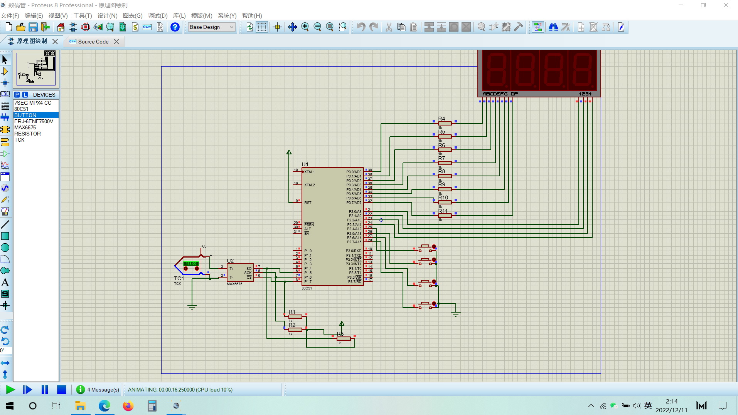The image size is (738, 415).
Task: Flip horizontally with X-mirror arrow icon
Action: (5, 363)
